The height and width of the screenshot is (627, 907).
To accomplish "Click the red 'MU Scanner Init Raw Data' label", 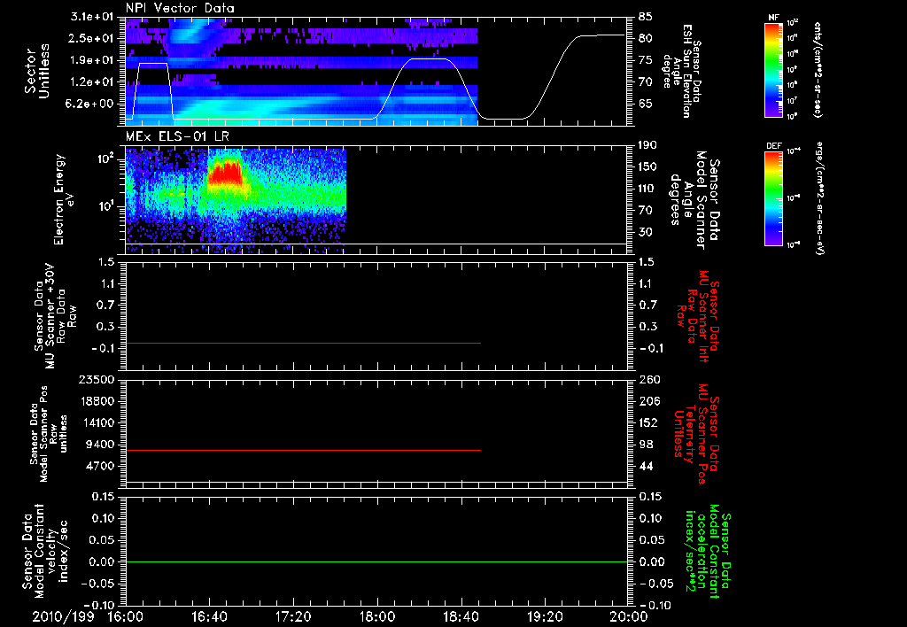I will point(697,316).
